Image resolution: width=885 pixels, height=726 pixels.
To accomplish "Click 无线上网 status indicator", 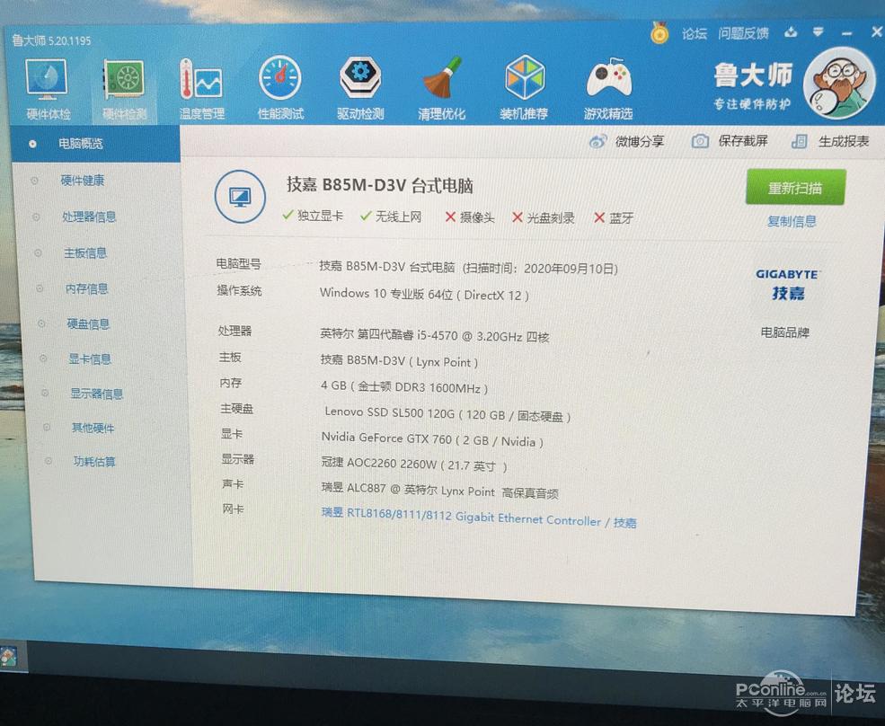I will click(x=391, y=217).
